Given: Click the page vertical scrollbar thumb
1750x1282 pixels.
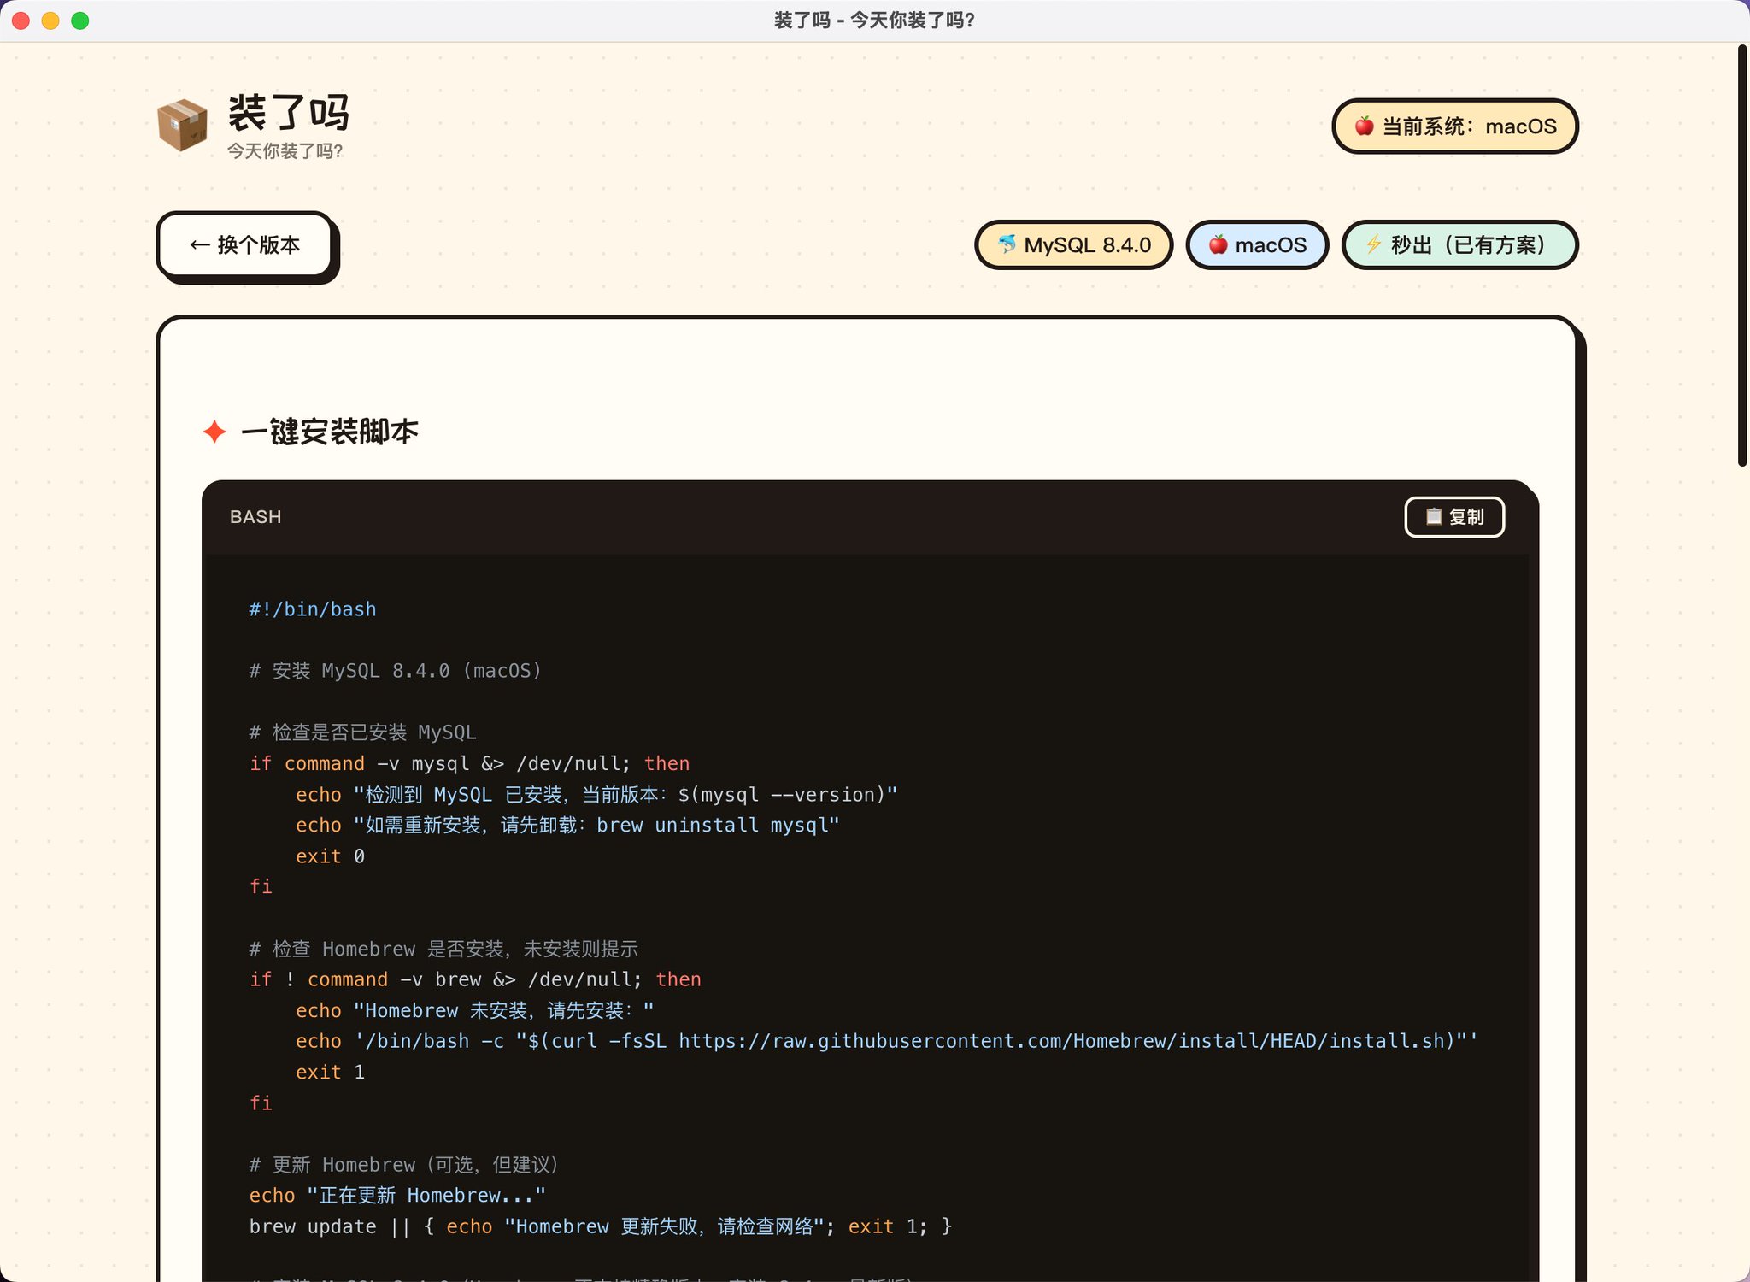Looking at the screenshot, I should pyautogui.click(x=1742, y=255).
